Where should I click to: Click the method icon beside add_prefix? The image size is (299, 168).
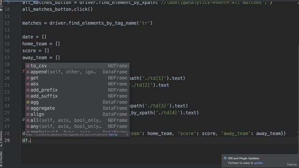click(x=28, y=90)
